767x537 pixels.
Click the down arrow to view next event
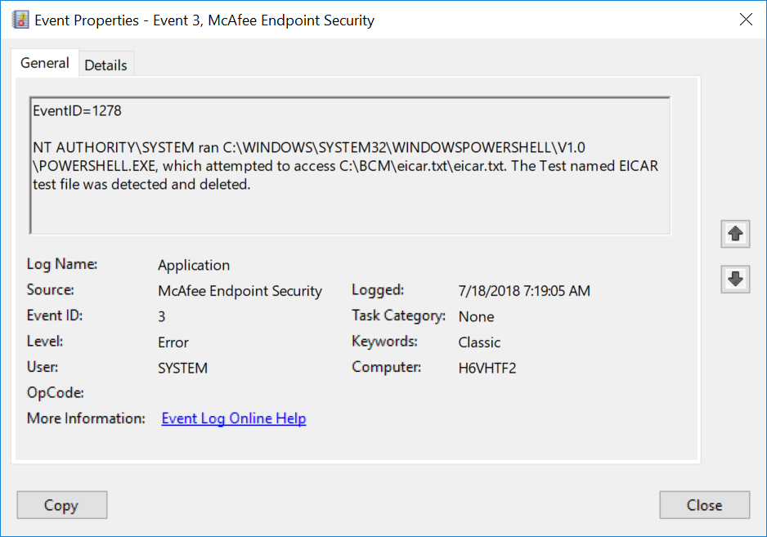click(x=735, y=280)
